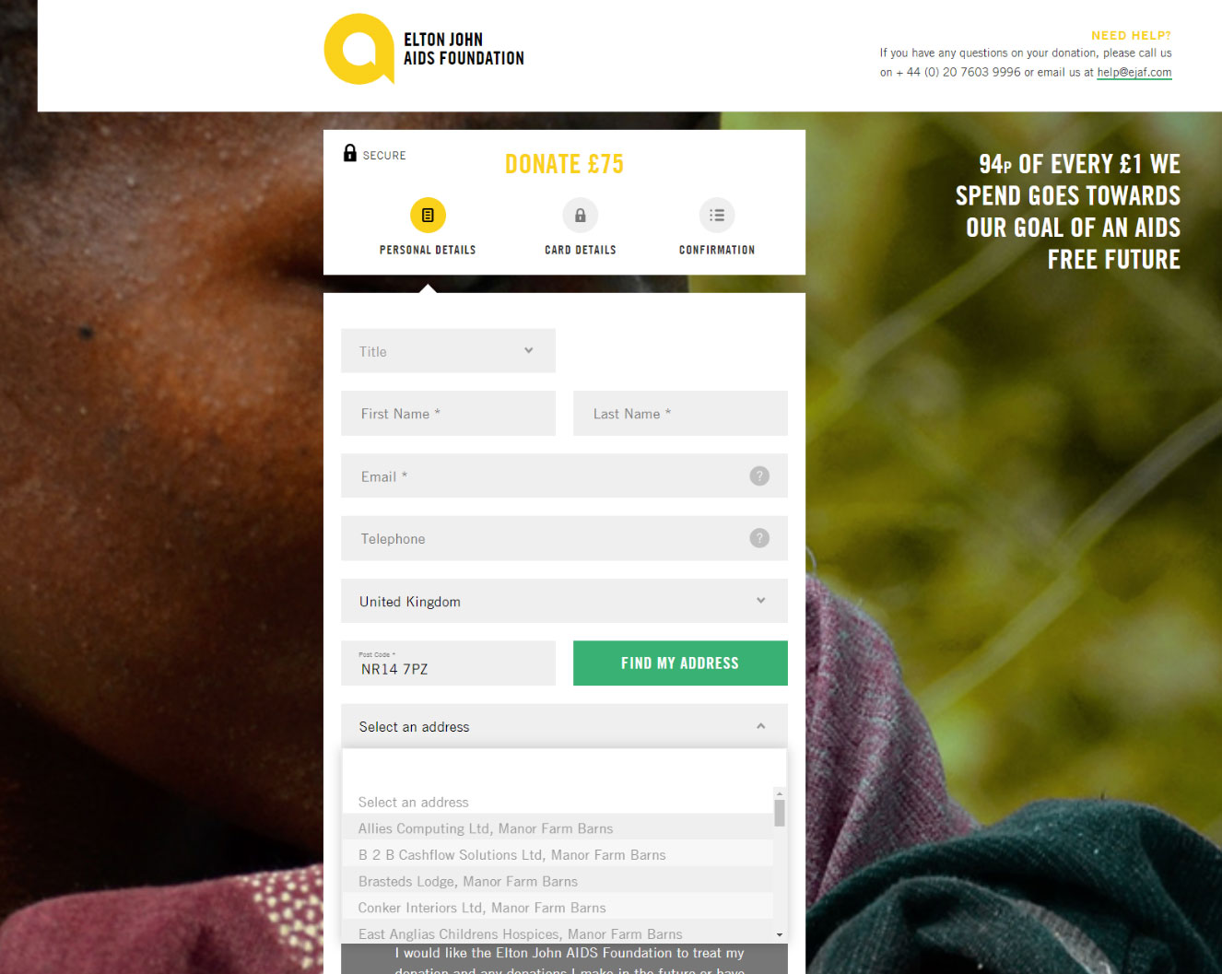Open the Title dropdown
The height and width of the screenshot is (974, 1222).
click(448, 351)
